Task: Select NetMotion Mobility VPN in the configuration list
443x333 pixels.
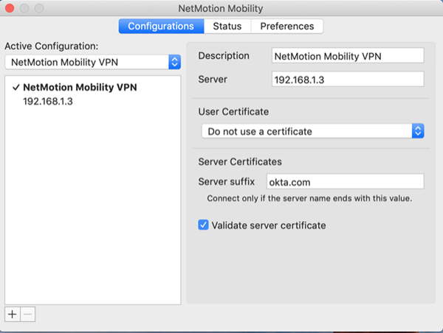Action: [80, 87]
